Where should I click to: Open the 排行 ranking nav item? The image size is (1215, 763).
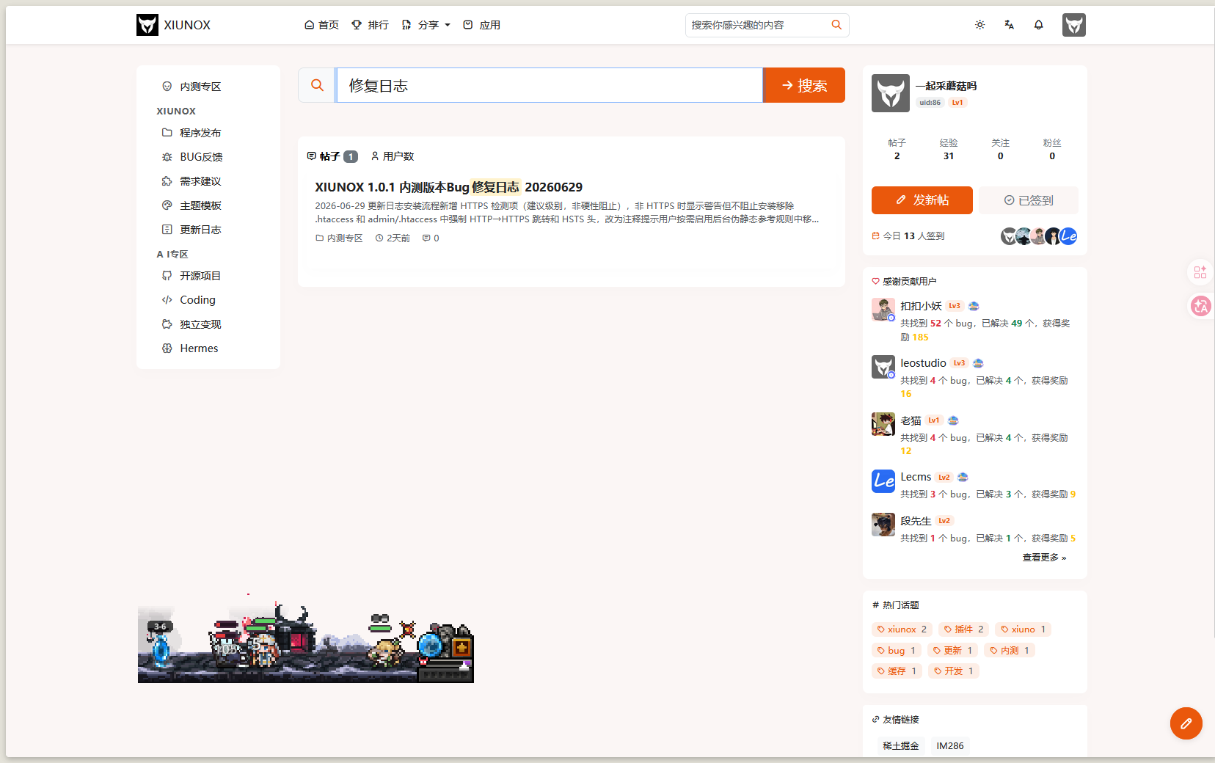370,25
